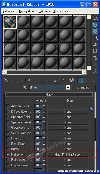Click Go Forward to Sibling icon

pyautogui.click(x=93, y=81)
